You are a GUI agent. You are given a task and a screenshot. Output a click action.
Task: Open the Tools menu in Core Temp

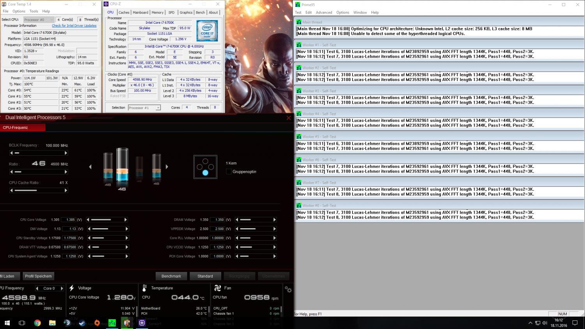pos(34,11)
